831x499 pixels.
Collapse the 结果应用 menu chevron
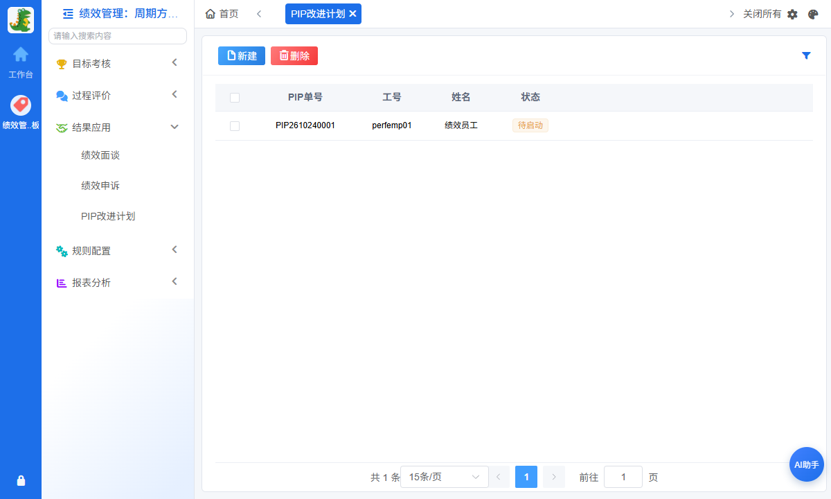tap(175, 127)
